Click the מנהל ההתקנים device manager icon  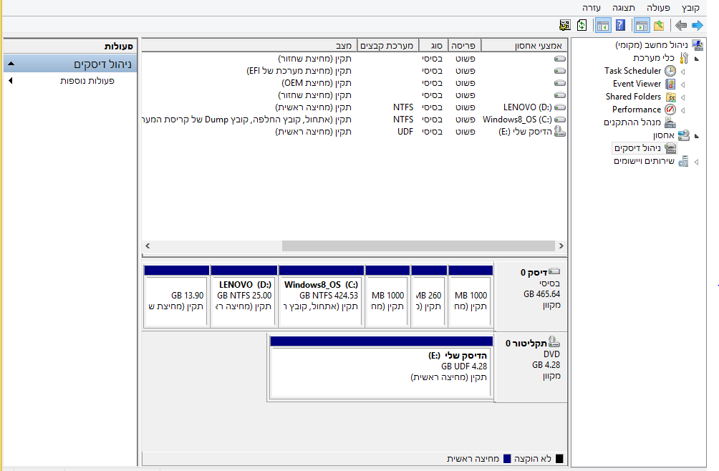[x=670, y=122]
